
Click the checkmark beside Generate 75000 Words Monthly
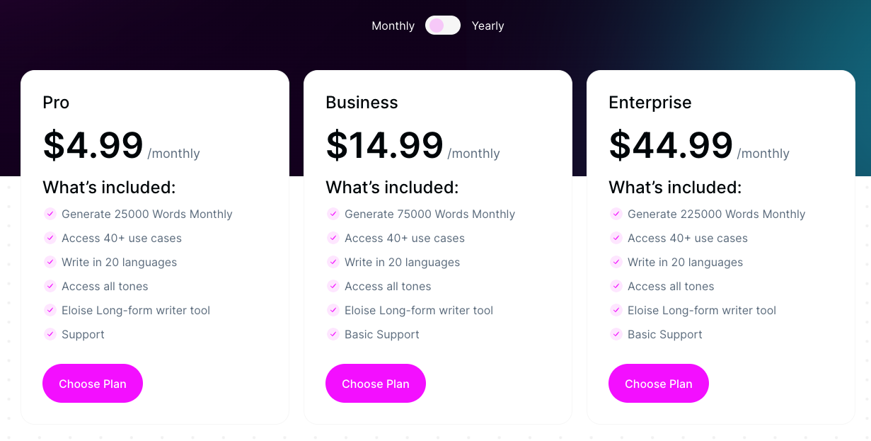tap(333, 214)
